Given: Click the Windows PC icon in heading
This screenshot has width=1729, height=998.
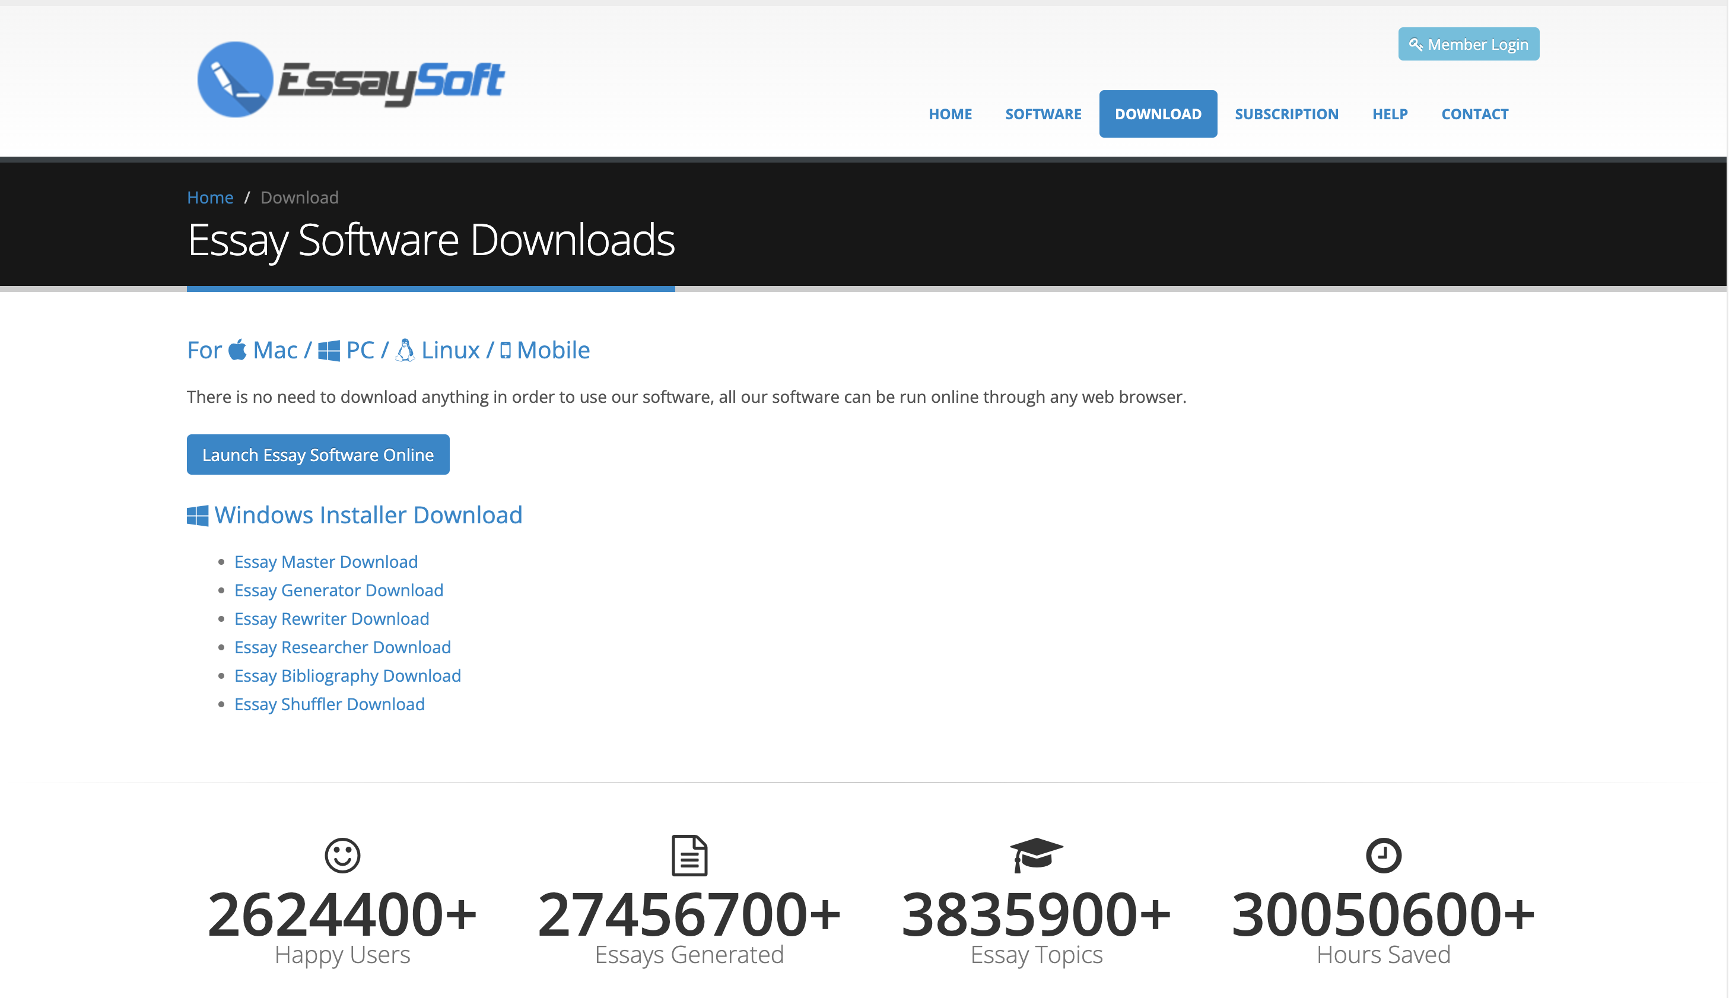Looking at the screenshot, I should point(329,351).
